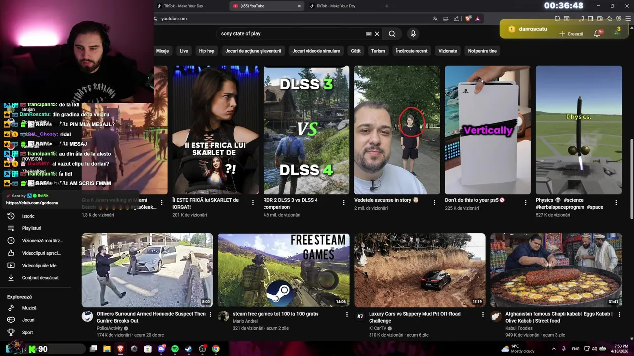634x356 pixels.
Task: Open the PS5 'Vertically' short thumbnail
Action: (488, 130)
